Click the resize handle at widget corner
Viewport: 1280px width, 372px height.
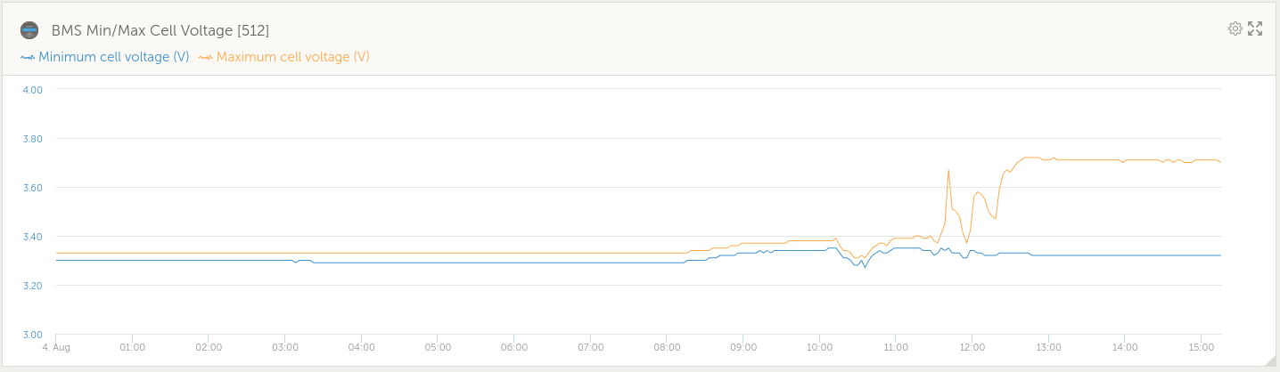pyautogui.click(x=1269, y=360)
